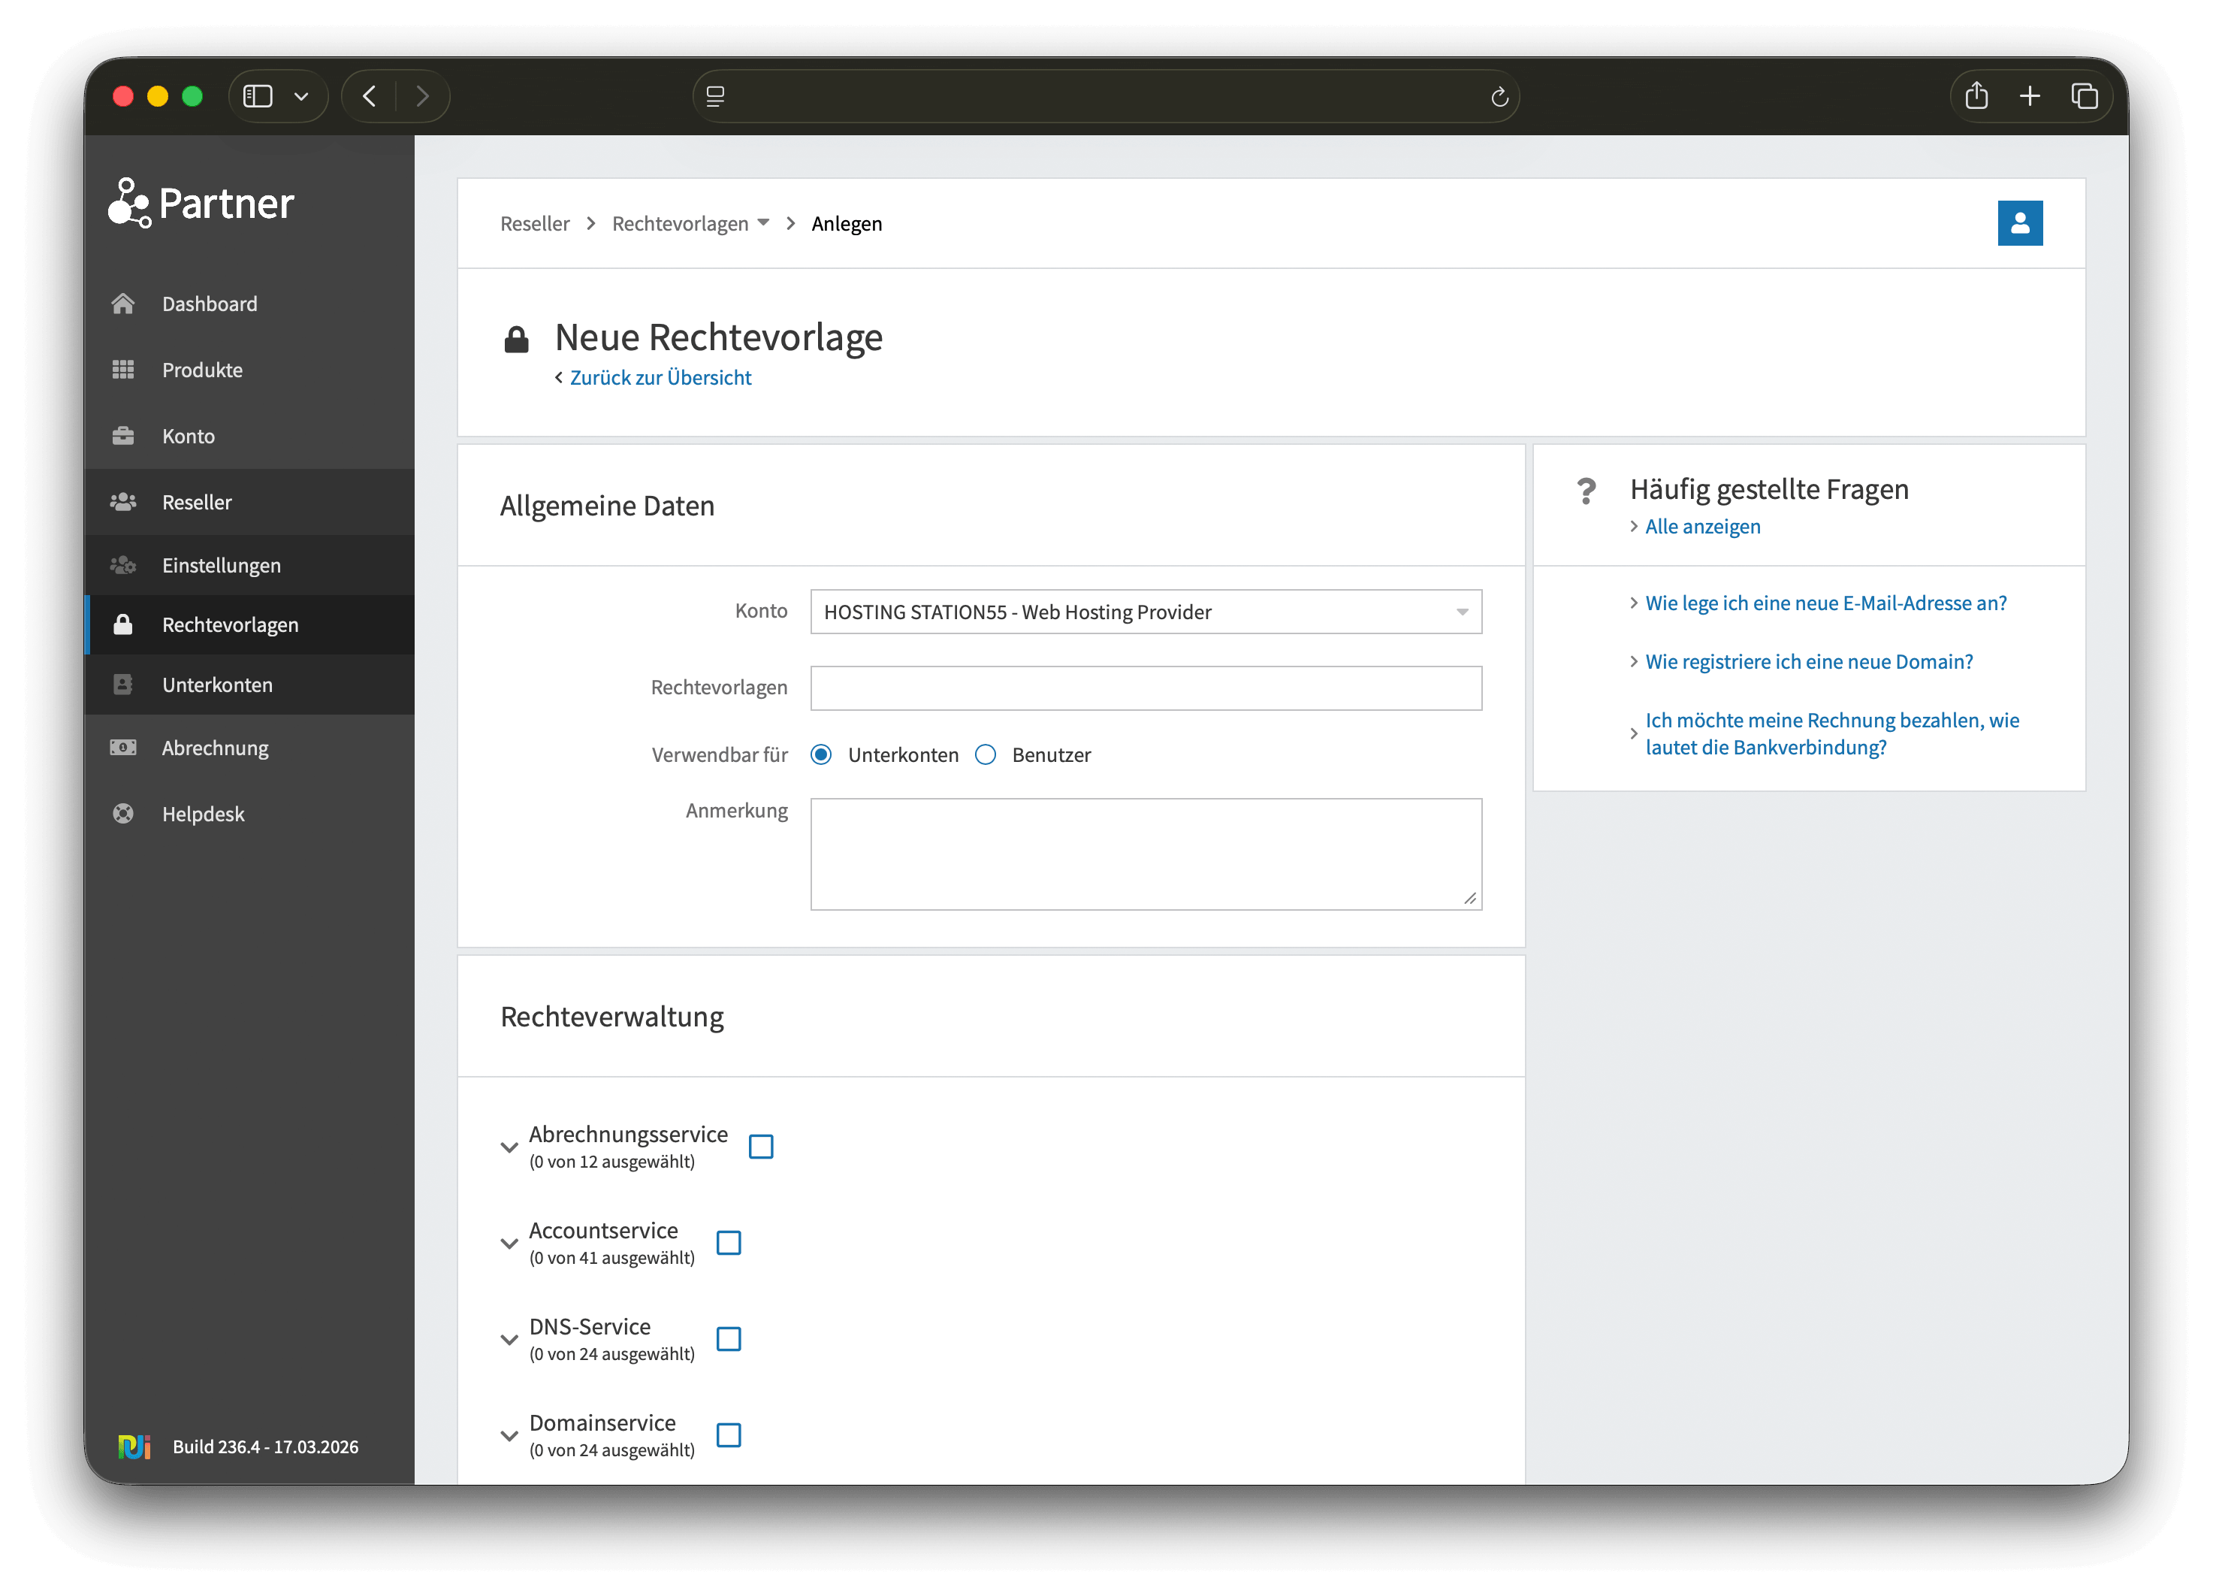The width and height of the screenshot is (2213, 1596).
Task: Open Einstellungen in the sidebar menu
Action: tap(221, 565)
